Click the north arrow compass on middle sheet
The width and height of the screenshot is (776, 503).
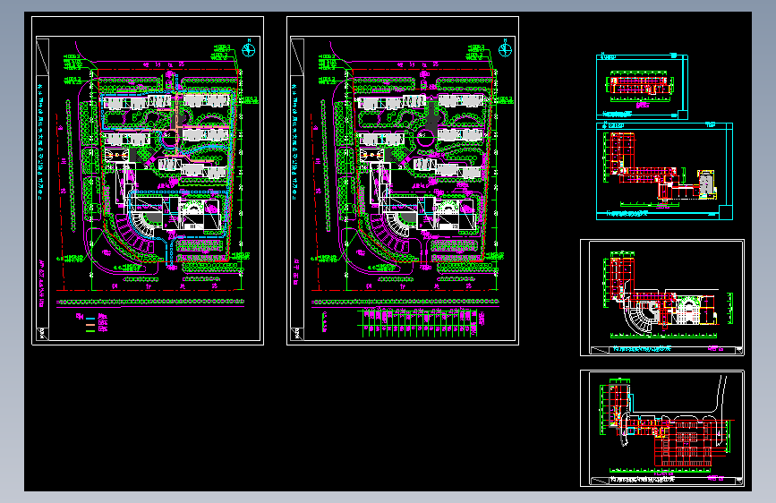point(505,49)
